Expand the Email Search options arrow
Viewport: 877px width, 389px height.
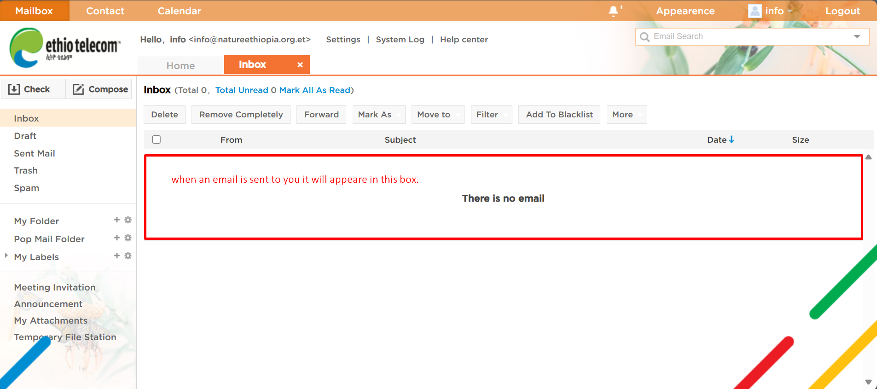(x=857, y=37)
